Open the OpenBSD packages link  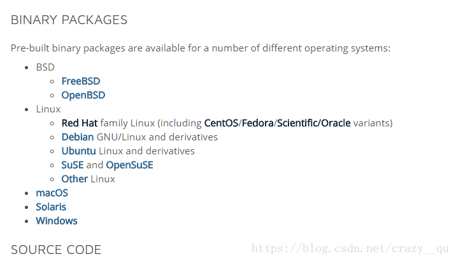(x=83, y=95)
